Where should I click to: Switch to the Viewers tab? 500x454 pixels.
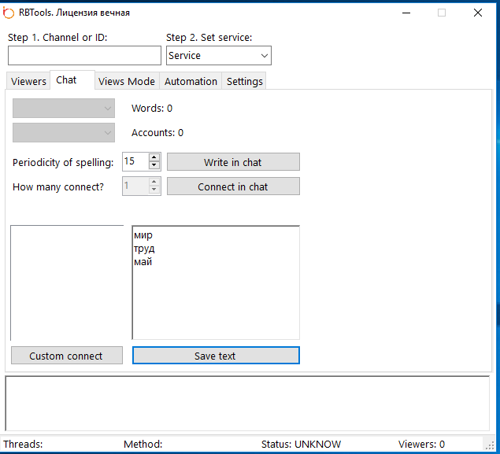pos(28,81)
